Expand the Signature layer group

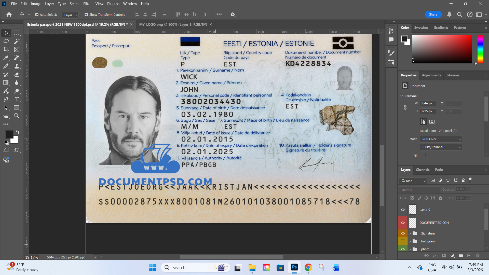tap(410, 233)
